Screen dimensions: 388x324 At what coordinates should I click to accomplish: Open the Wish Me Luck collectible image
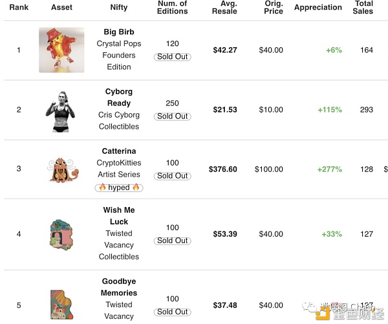tap(61, 234)
